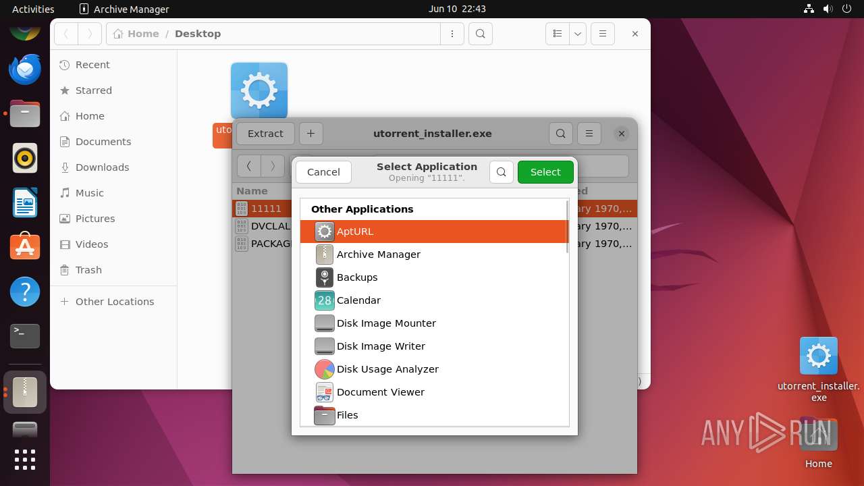The image size is (864, 486).
Task: Open Home in Files sidebar
Action: click(x=113, y=116)
